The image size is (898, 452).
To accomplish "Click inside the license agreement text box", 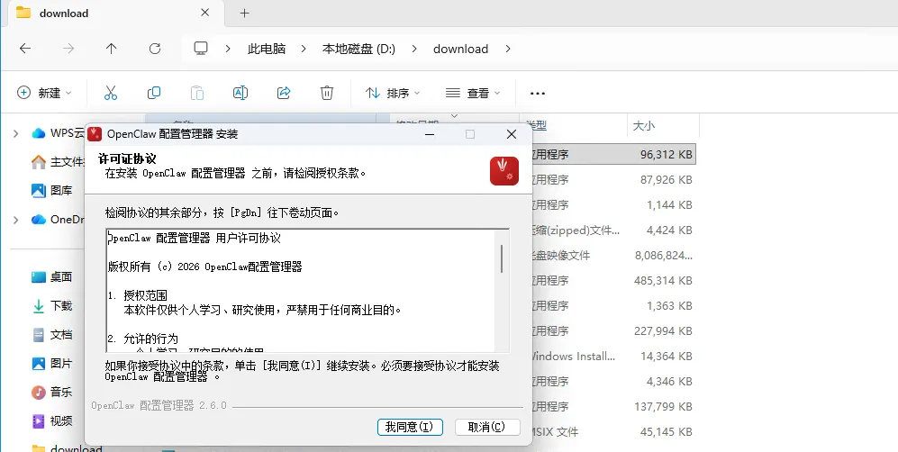I will [301, 291].
